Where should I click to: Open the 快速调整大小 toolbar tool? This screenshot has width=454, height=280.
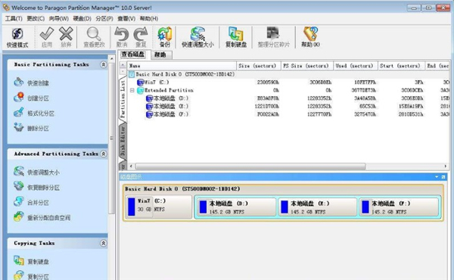[x=197, y=37]
